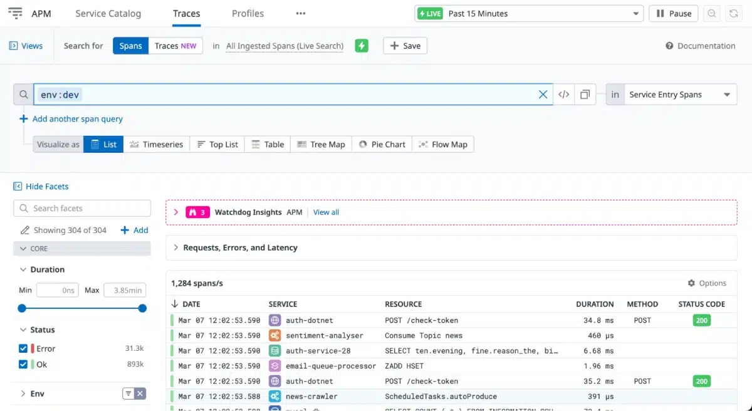Click the Duration slider minimum handle
Image resolution: width=752 pixels, height=411 pixels.
coord(22,308)
